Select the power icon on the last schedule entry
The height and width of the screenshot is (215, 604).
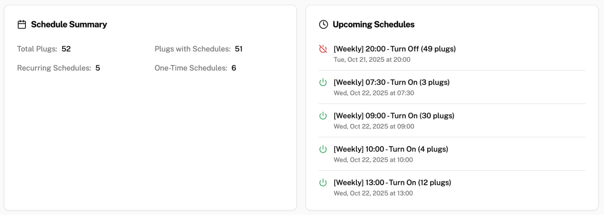[323, 182]
